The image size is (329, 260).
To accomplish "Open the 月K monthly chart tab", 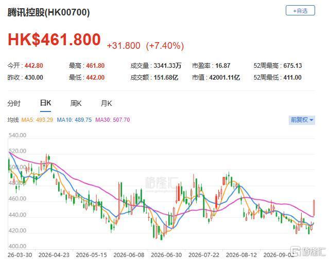I will [x=106, y=103].
